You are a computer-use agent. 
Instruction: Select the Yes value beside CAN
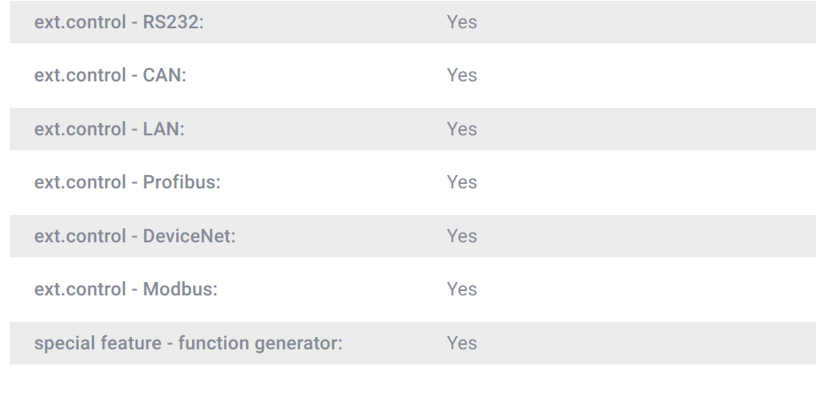[462, 75]
